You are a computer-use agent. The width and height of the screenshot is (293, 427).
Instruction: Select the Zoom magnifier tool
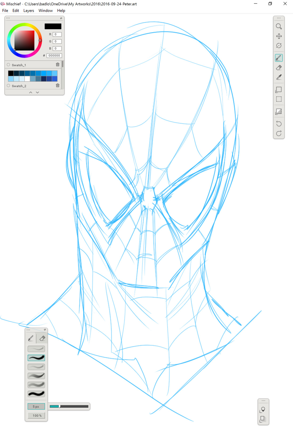click(x=279, y=26)
